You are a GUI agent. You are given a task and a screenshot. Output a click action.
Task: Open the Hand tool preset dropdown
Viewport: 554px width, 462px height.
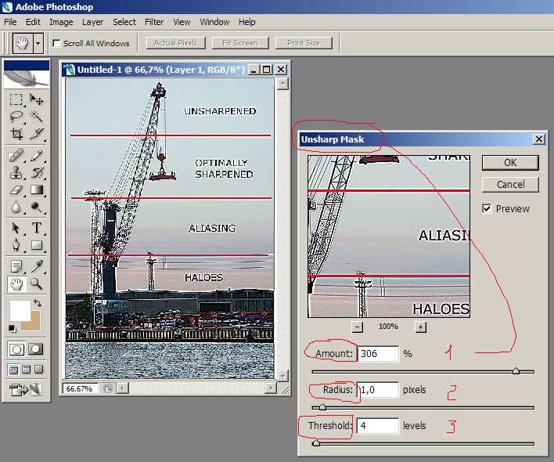(38, 43)
